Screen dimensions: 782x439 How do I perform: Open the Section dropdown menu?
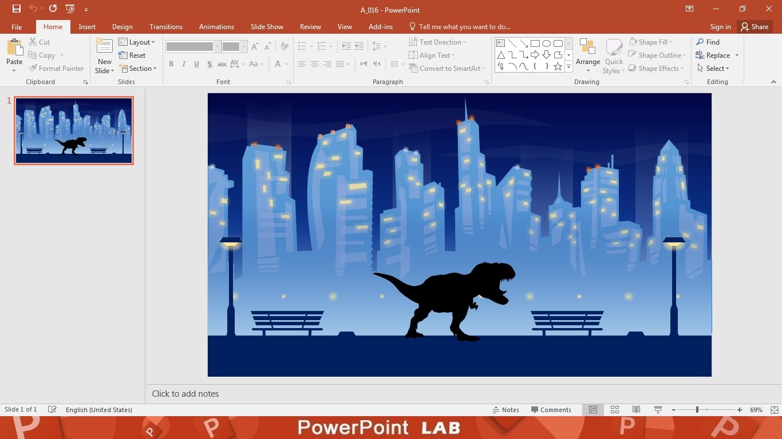pos(137,69)
